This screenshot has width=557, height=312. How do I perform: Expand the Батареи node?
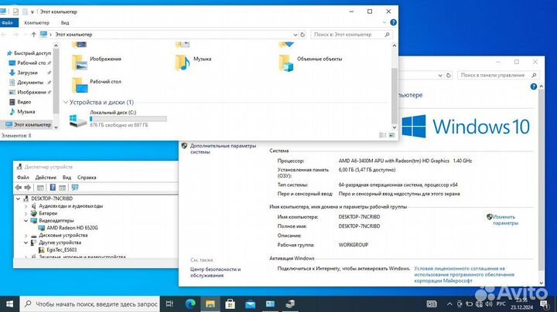point(26,213)
